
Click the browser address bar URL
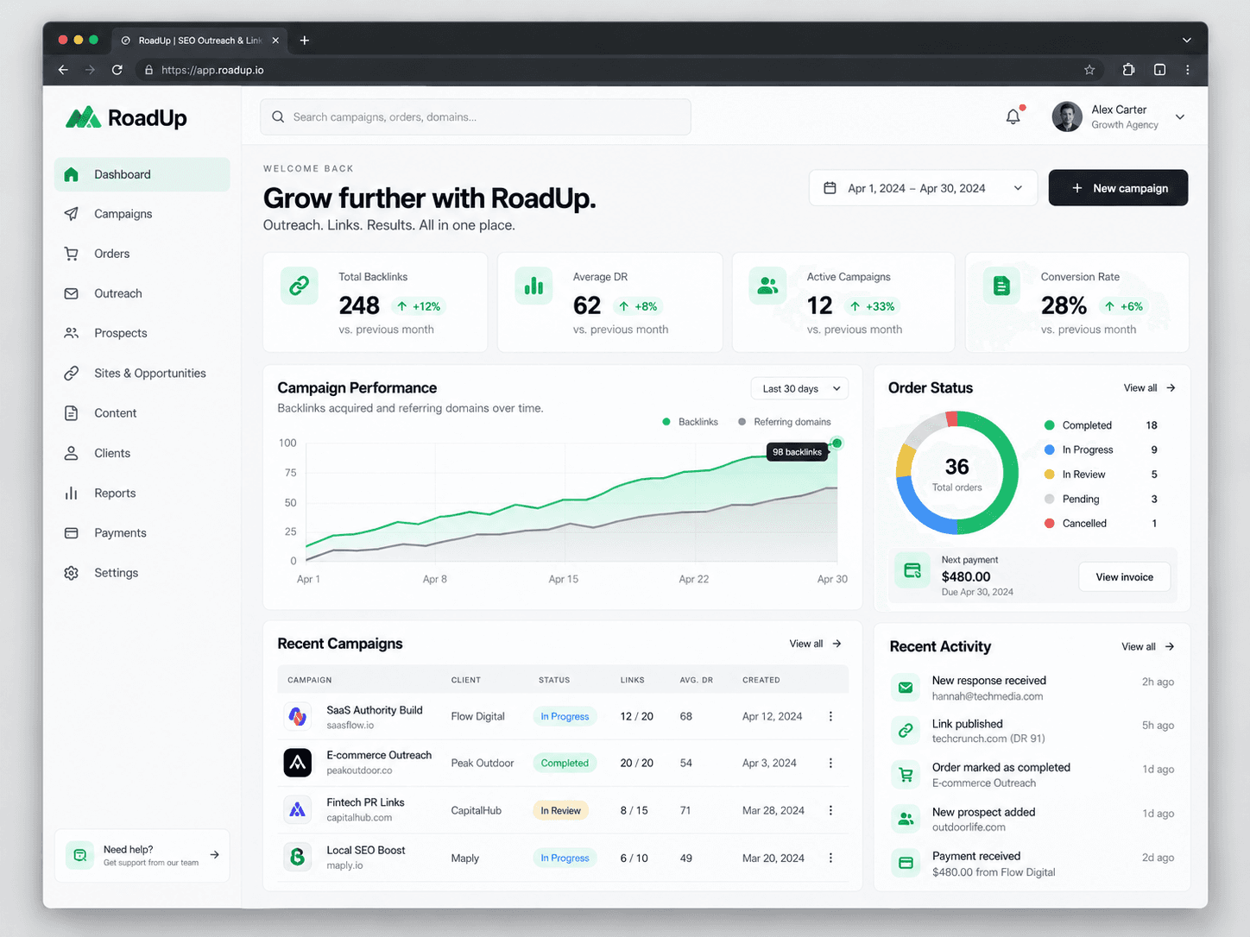(212, 70)
